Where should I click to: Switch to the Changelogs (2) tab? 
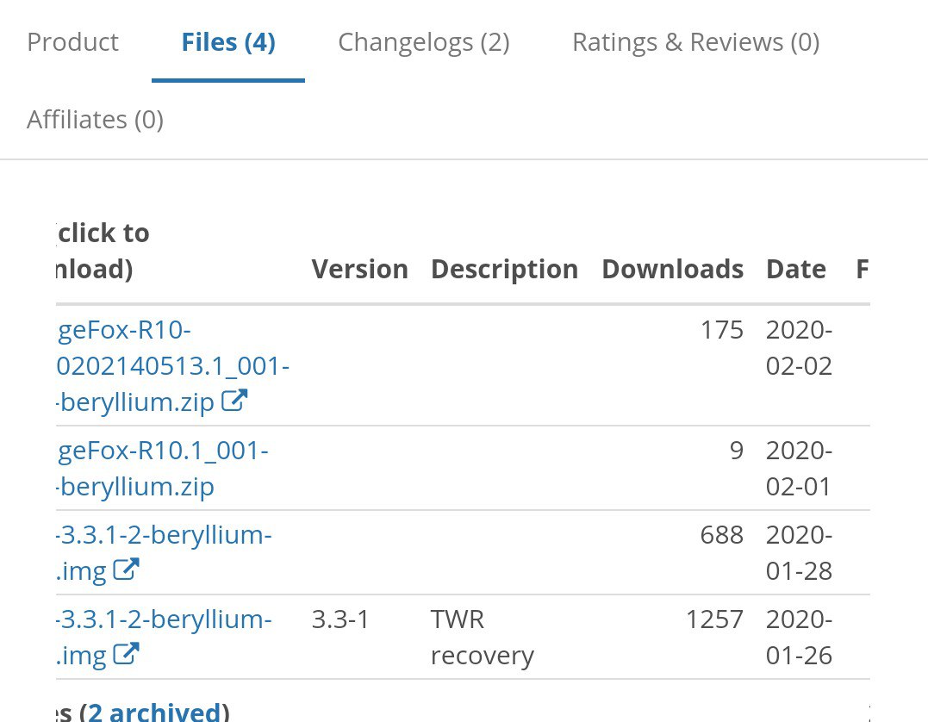point(423,42)
